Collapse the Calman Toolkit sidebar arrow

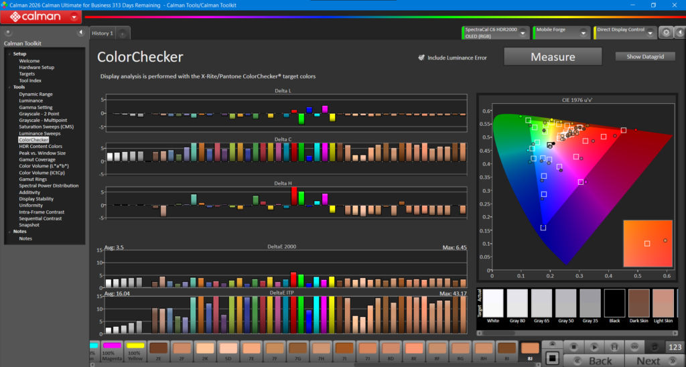[x=80, y=32]
